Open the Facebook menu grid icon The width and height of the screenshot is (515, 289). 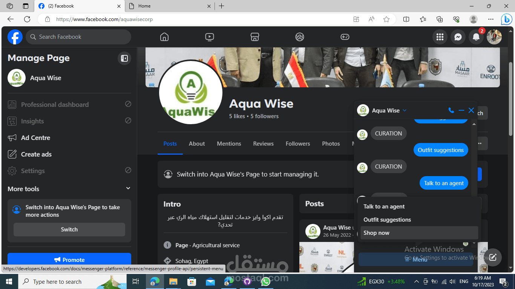pyautogui.click(x=440, y=37)
